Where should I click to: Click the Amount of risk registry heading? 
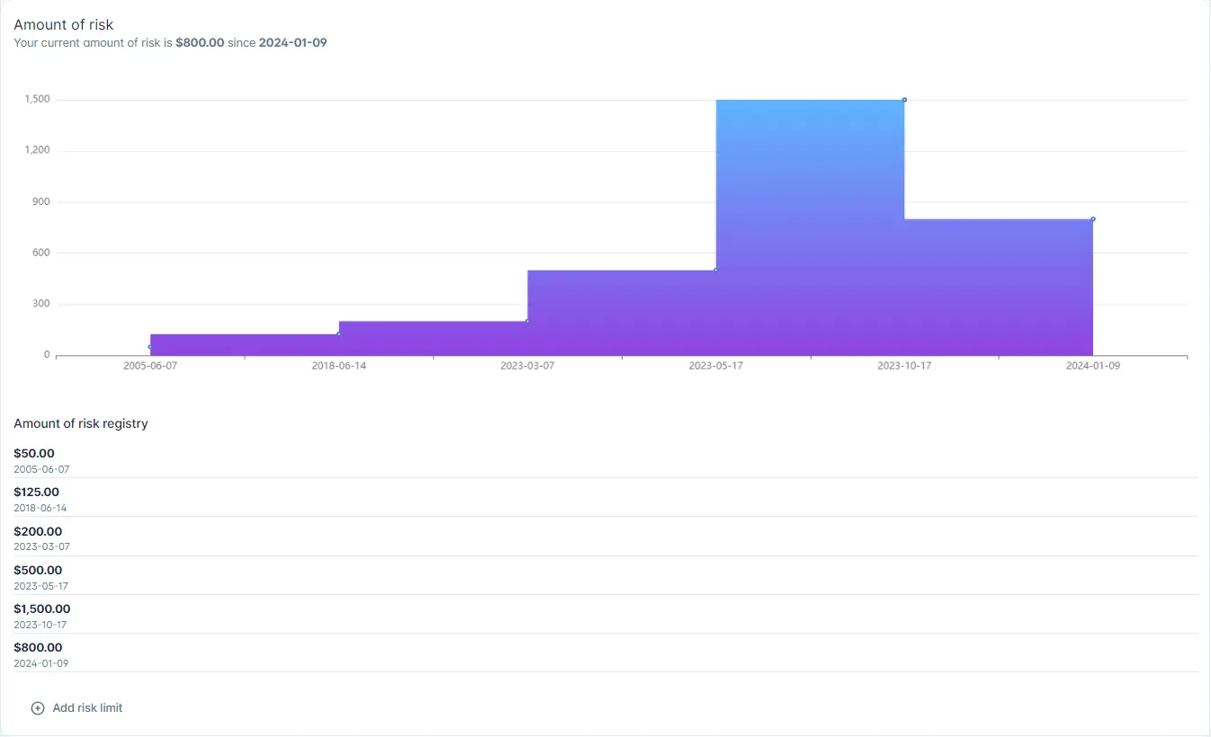tap(81, 423)
